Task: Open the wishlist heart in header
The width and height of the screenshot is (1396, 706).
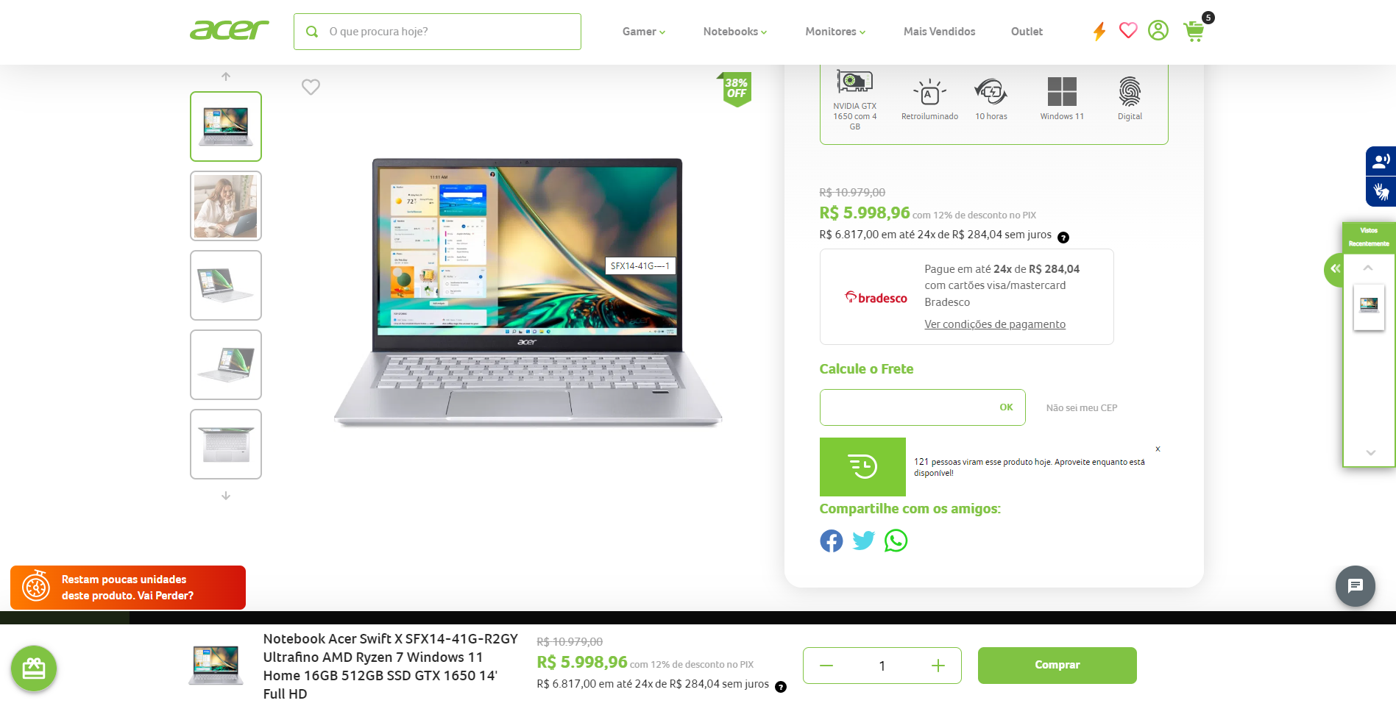Action: coord(1128,30)
